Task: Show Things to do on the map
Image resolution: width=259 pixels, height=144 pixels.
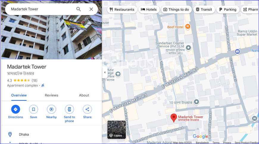Action: [176, 10]
